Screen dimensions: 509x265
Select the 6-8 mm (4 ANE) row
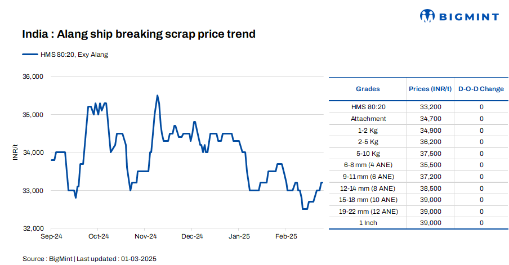pyautogui.click(x=368, y=165)
